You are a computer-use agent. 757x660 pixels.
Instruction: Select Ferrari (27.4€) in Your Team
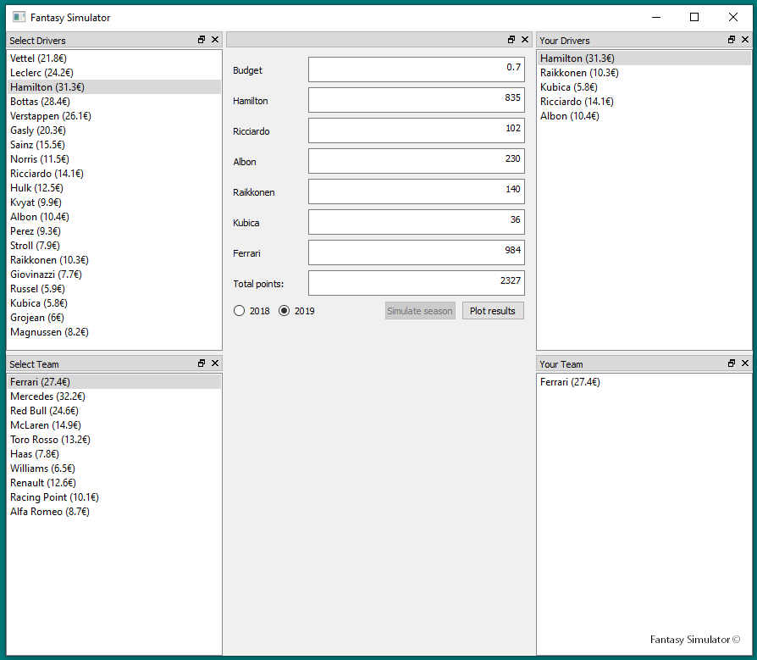pyautogui.click(x=644, y=382)
